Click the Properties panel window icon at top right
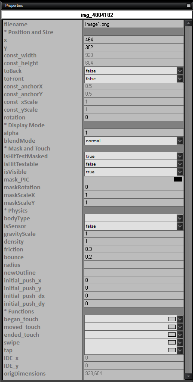The width and height of the screenshot is (193, 382). tap(189, 5)
